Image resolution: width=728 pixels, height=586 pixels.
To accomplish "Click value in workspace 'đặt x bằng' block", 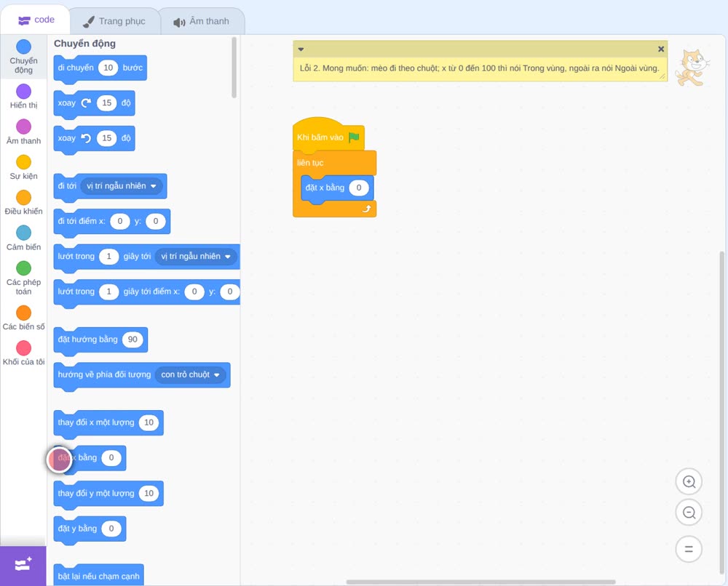I will point(358,188).
